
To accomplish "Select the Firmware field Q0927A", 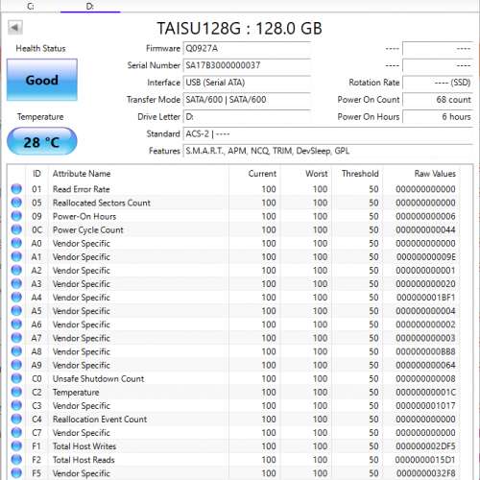I will tap(247, 49).
